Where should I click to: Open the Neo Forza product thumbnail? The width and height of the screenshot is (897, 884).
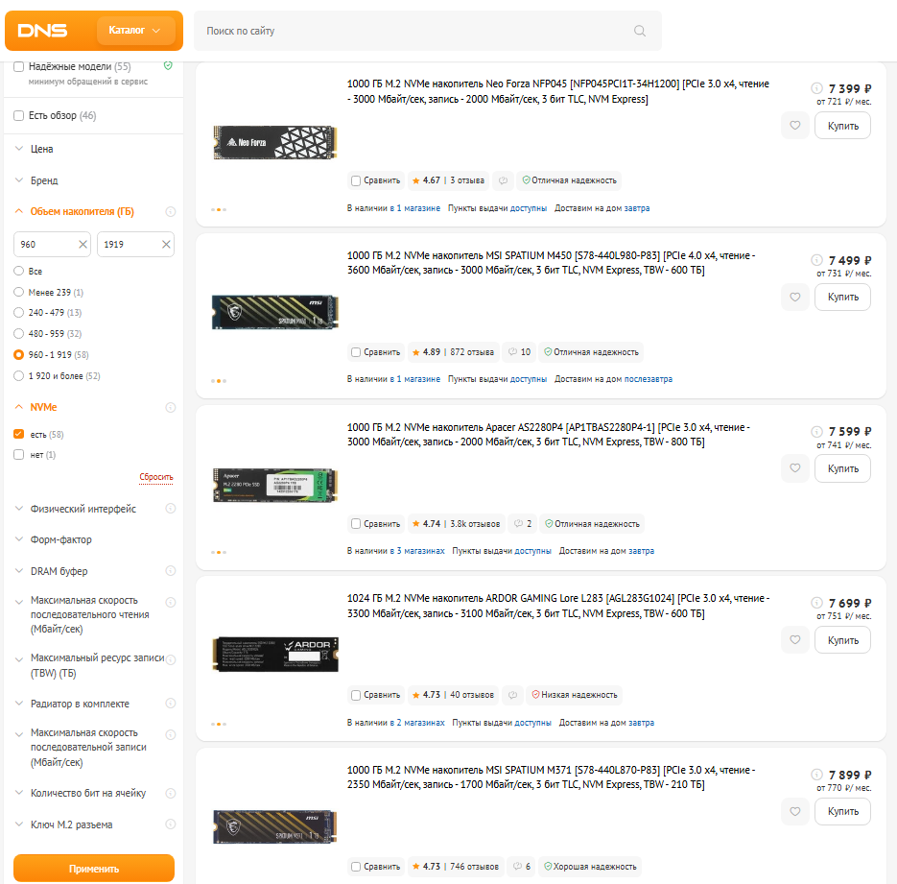tap(275, 142)
